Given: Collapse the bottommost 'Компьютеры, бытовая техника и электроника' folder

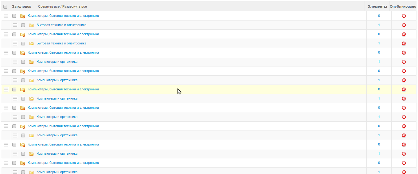Looking at the screenshot, I should (22, 163).
